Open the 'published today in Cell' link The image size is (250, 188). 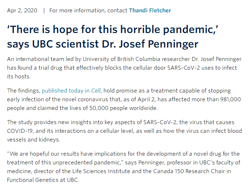tap(71, 91)
